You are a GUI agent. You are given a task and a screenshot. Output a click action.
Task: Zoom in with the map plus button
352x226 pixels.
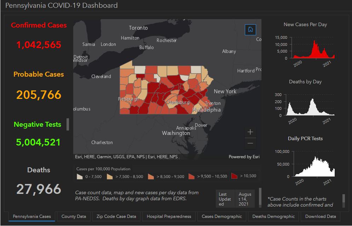[x=250, y=132]
